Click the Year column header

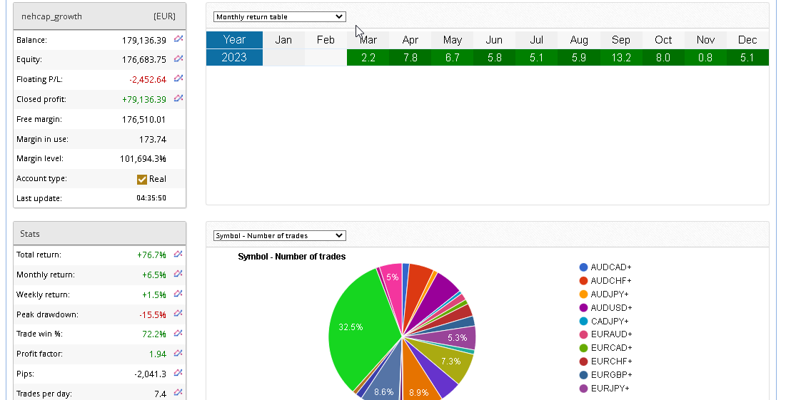coord(234,40)
